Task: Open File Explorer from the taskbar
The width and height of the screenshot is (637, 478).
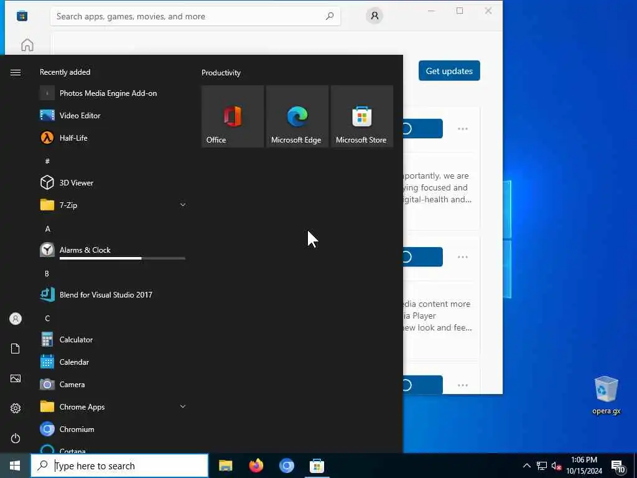Action: pyautogui.click(x=225, y=466)
